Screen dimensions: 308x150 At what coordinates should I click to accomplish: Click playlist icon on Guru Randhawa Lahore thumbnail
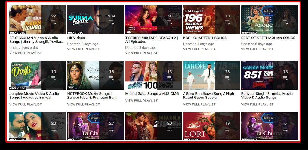(227, 78)
